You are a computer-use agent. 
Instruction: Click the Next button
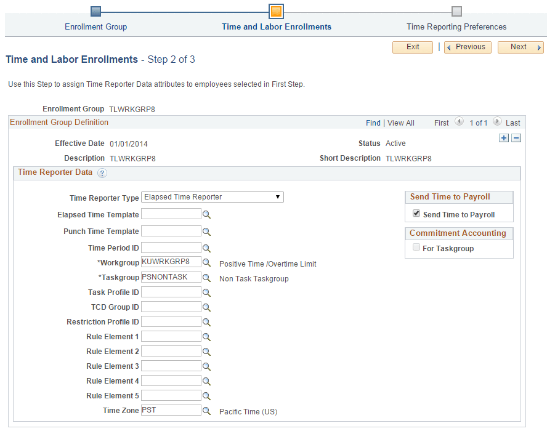(x=519, y=47)
